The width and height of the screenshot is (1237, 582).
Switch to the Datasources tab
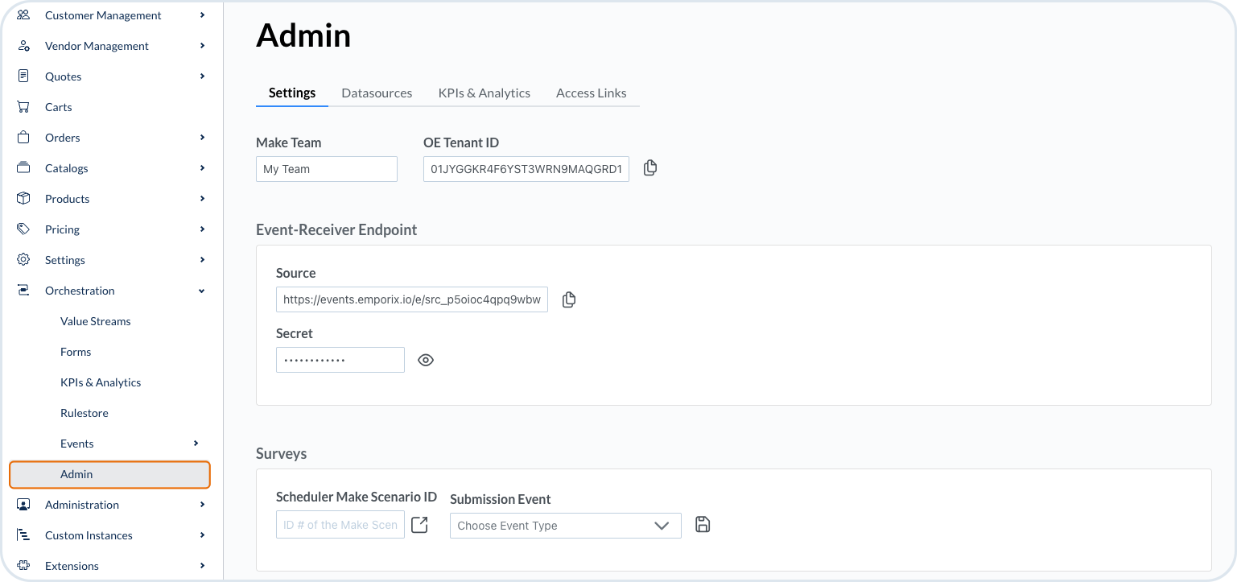(377, 93)
